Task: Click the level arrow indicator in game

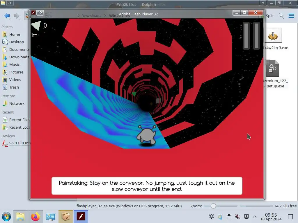Action: (36, 26)
